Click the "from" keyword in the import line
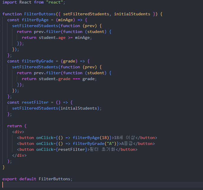The height and width of the screenshot is (190, 203). (39, 2)
